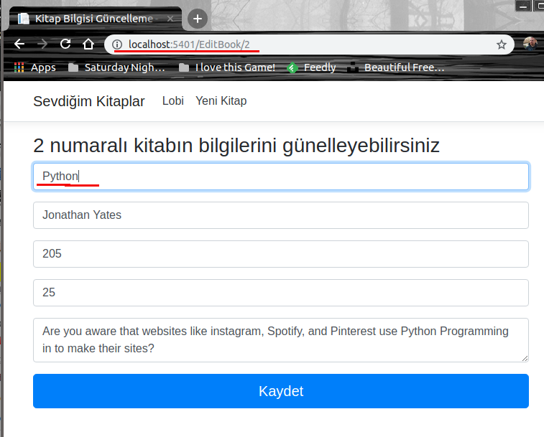Click the browser back arrow

19,44
